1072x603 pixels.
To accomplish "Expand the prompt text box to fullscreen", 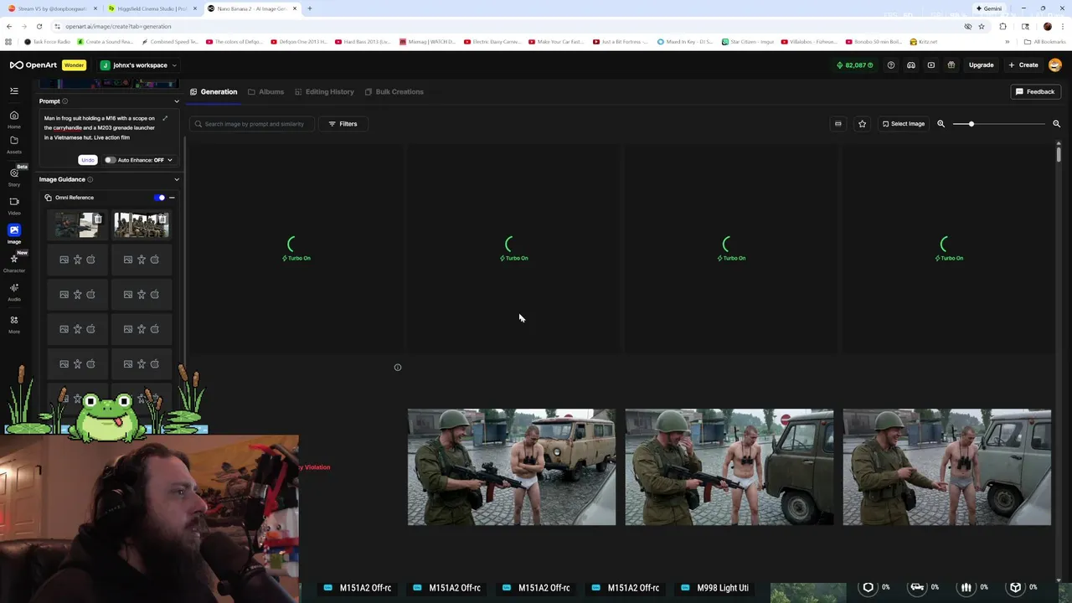I will (165, 118).
